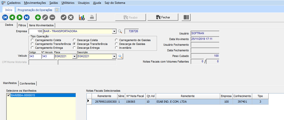The height and width of the screenshot is (120, 284).
Task: Select Descarga Entrega option
Action: point(74,48)
